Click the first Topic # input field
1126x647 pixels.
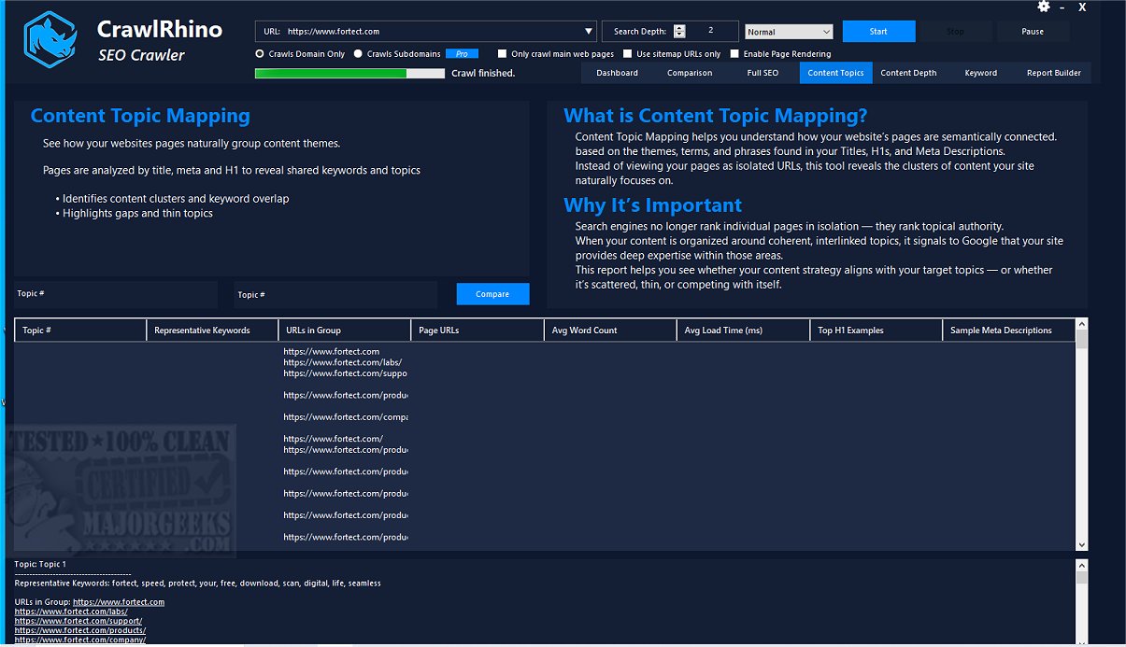(116, 294)
